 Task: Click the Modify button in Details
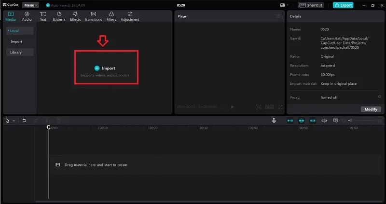point(371,109)
